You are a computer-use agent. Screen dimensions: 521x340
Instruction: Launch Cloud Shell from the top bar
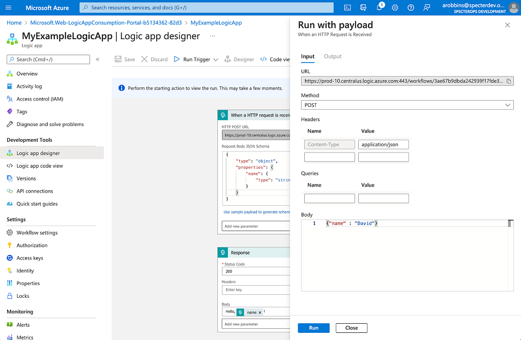[x=347, y=8]
